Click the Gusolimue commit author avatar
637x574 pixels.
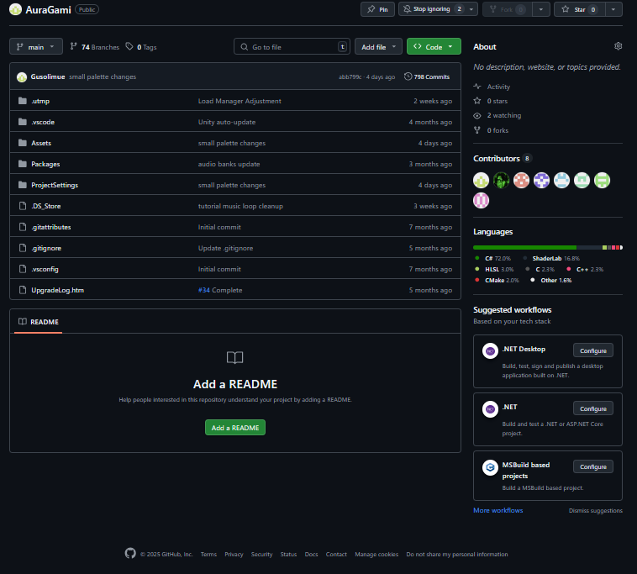coord(22,76)
